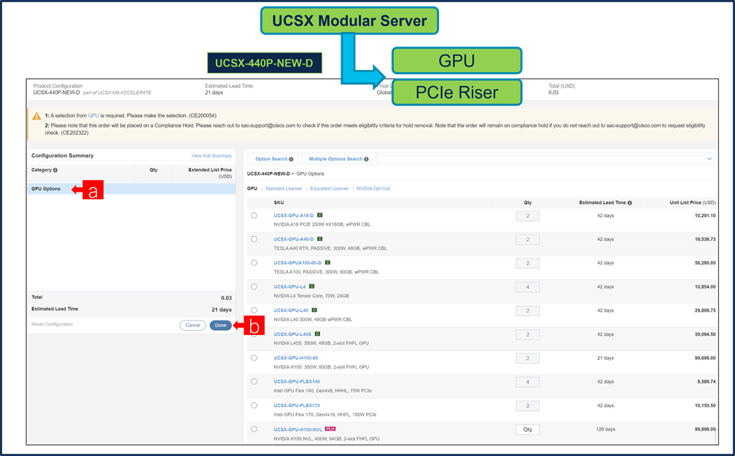Open the Multiple Options Search tab

coord(338,160)
